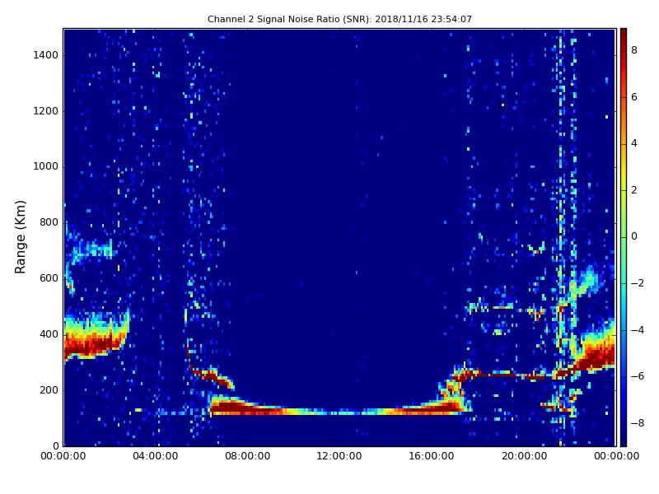Click the SNR colorbar gradient strip

pos(624,237)
